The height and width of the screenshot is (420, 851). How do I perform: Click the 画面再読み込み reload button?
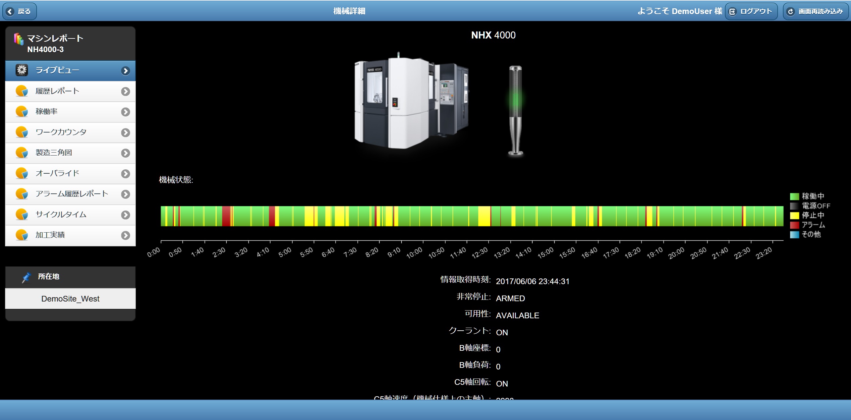point(815,11)
